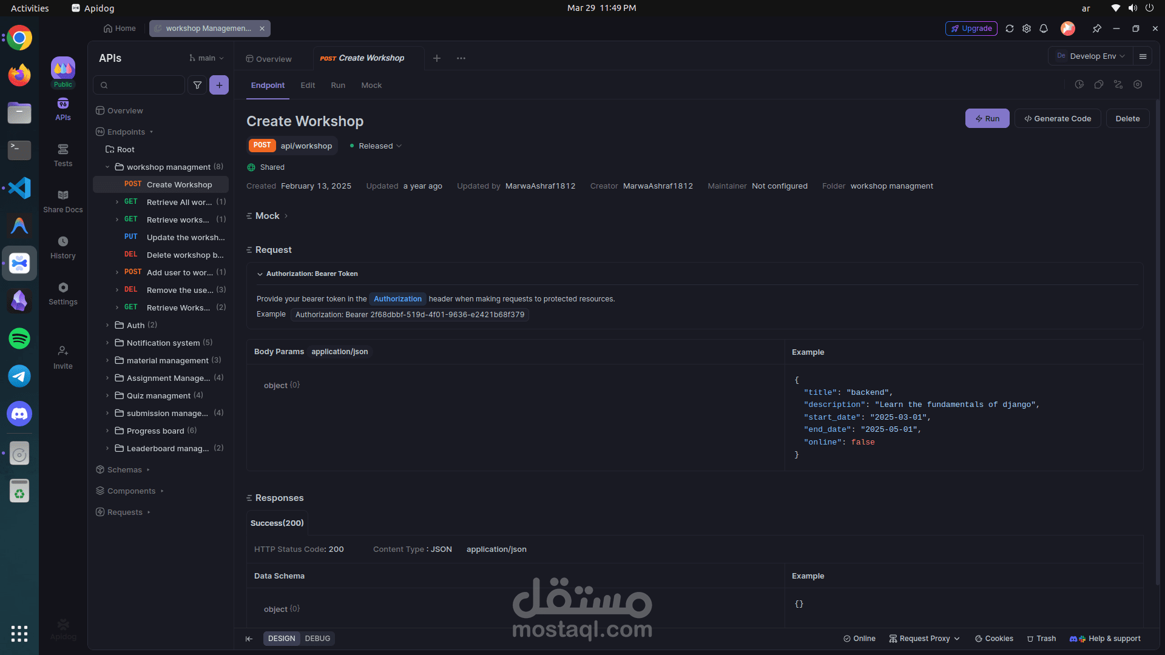This screenshot has width=1165, height=655.
Task: Open the Edit tab of Create Workshop
Action: pyautogui.click(x=308, y=86)
